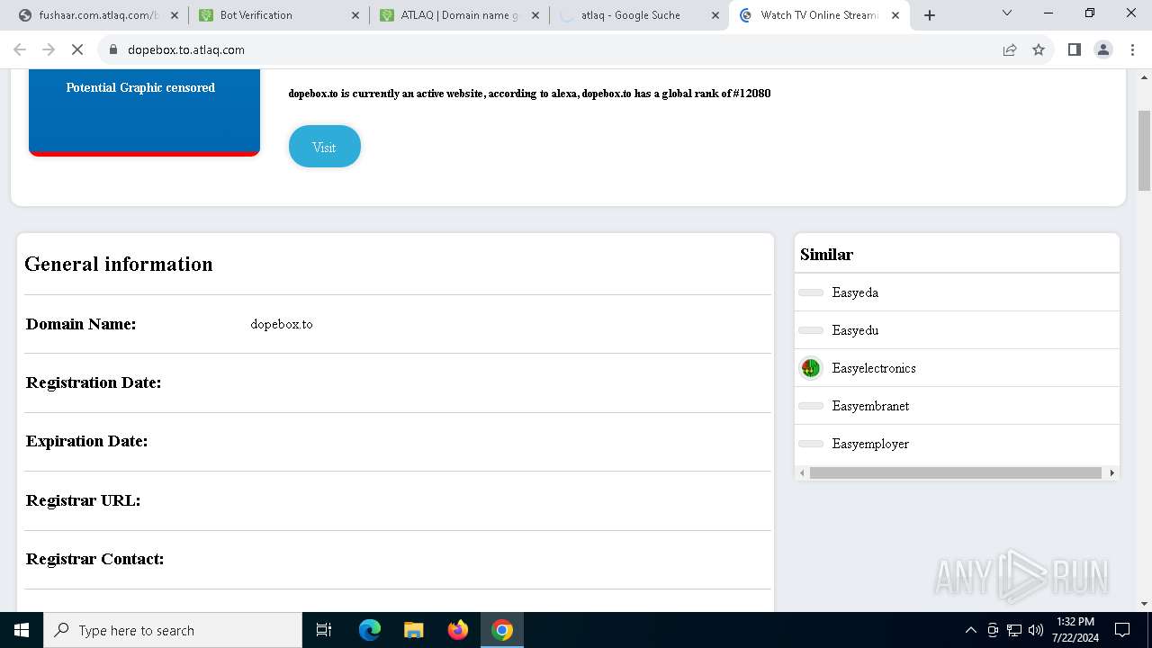1152x648 pixels.
Task: Click the Expiration Date label
Action: (x=86, y=441)
